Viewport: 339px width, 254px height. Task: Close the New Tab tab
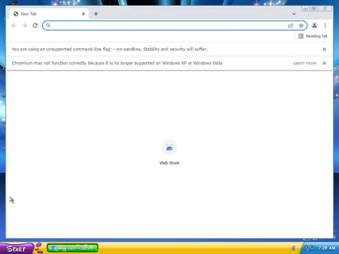pos(83,14)
